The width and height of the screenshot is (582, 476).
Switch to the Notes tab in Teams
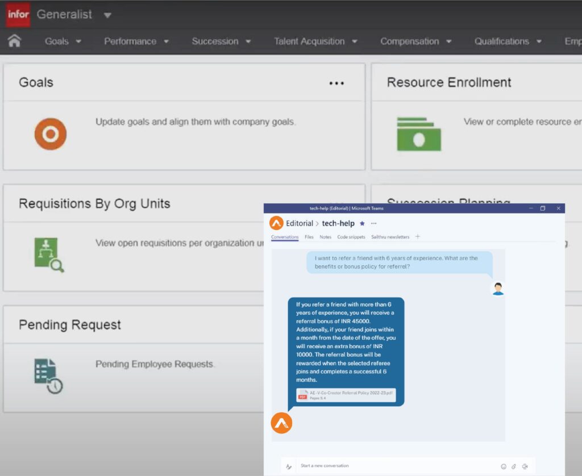[x=326, y=237]
